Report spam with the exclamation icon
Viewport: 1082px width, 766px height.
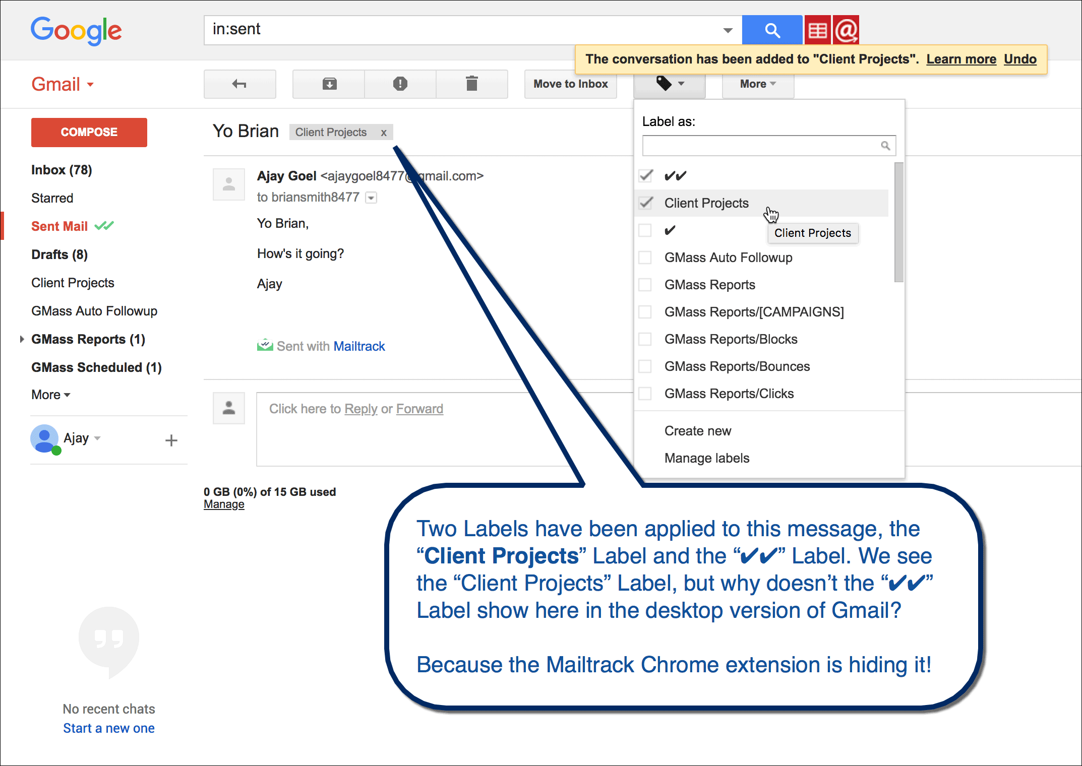coord(400,84)
